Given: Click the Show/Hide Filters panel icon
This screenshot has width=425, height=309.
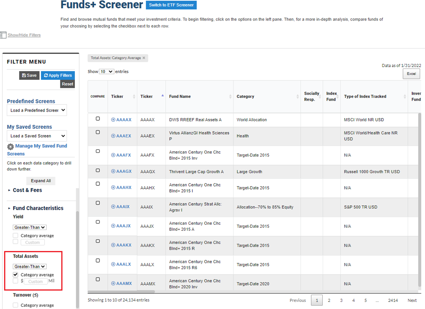Looking at the screenshot, I should 3,35.
